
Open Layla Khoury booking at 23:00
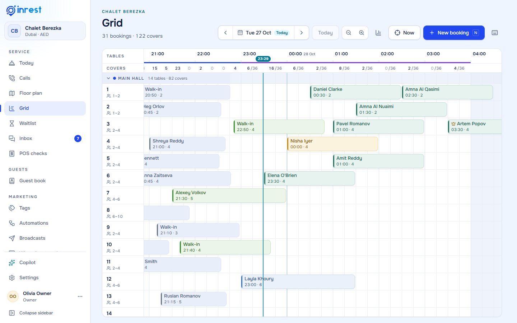[x=298, y=282]
